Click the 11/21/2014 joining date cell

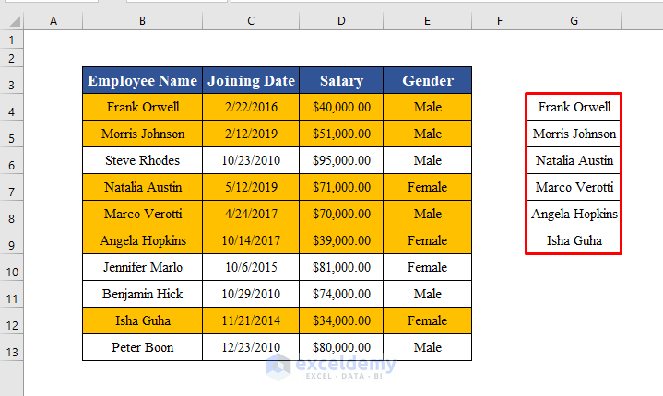click(x=251, y=320)
